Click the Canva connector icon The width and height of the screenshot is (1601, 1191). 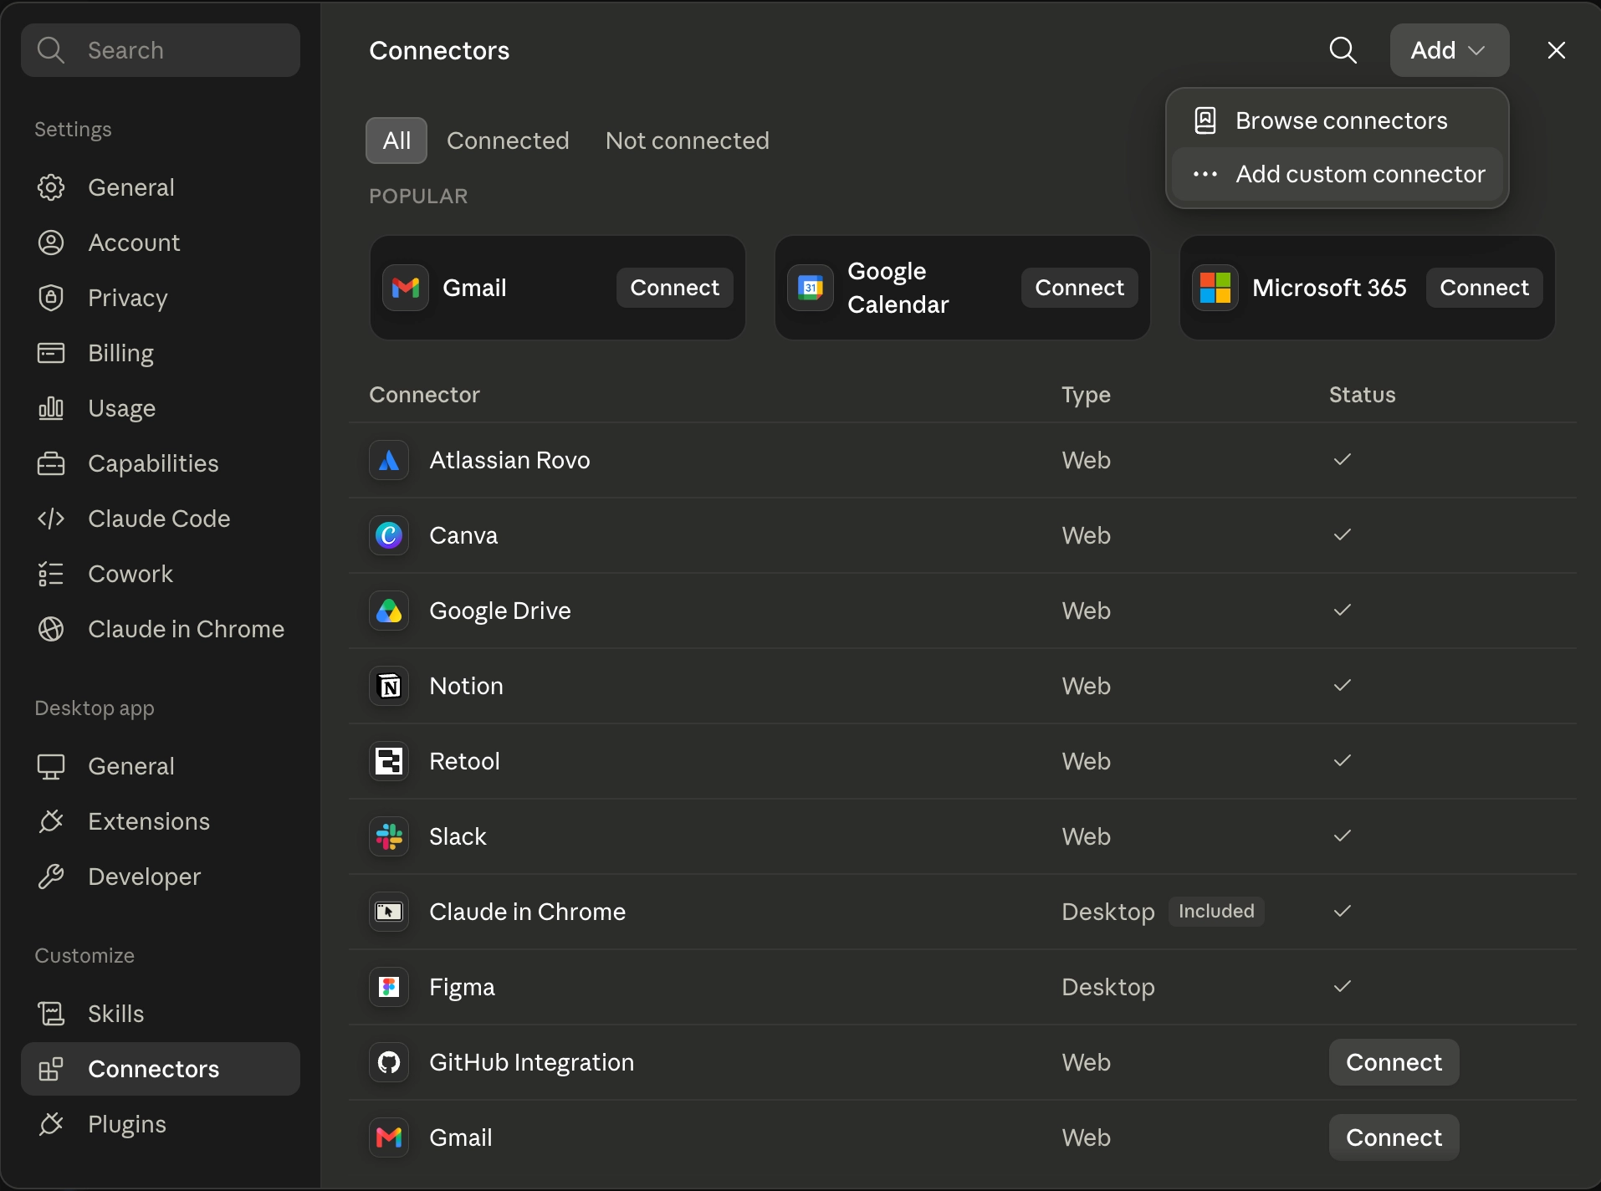389,535
